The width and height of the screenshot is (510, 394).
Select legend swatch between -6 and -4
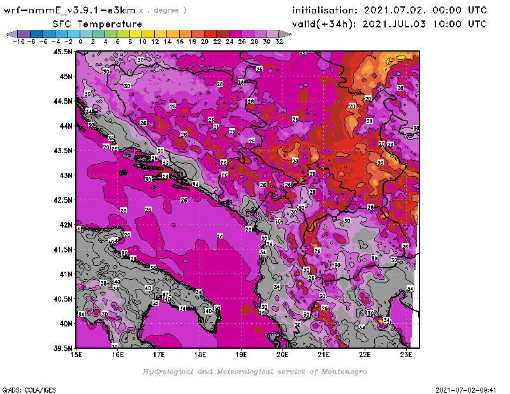pos(49,34)
